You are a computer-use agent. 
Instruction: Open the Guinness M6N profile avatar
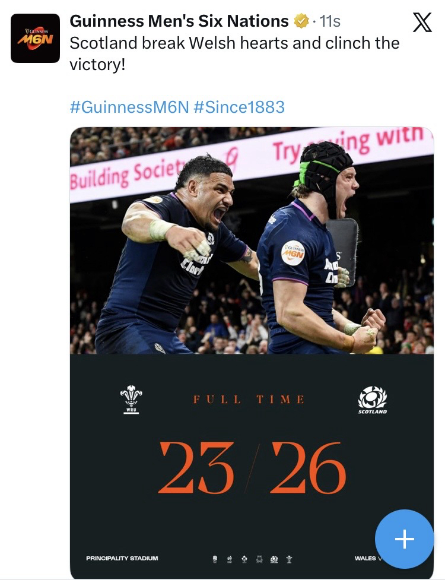coord(36,38)
